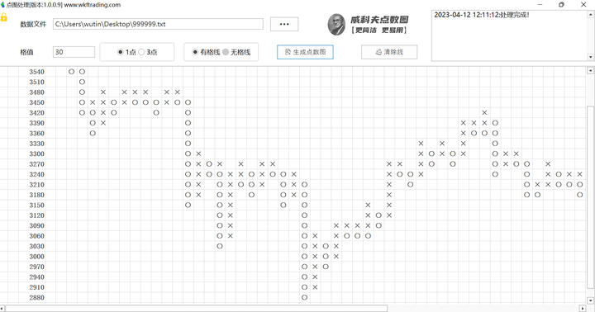The image size is (595, 312).
Task: Click the 3150 price row label
Action: pos(37,205)
